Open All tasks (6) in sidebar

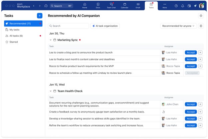23,36
